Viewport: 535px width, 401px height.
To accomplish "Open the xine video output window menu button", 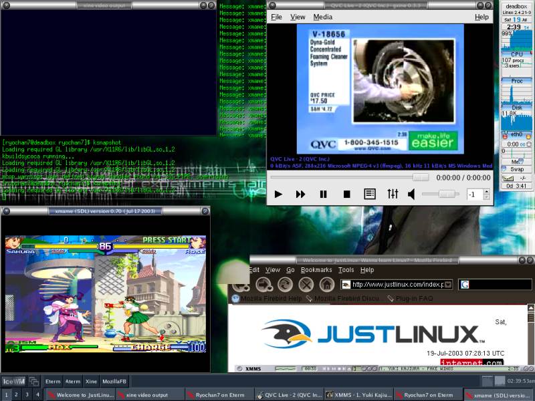I will pyautogui.click(x=6, y=5).
